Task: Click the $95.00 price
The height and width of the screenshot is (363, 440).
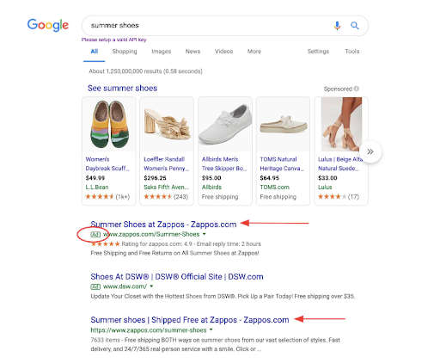Action: 211,178
